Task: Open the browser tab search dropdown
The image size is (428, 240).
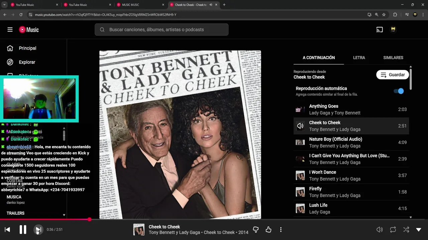Action: point(4,5)
